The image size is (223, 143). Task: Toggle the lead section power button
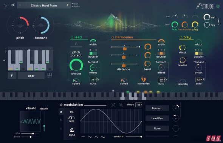[72, 37]
